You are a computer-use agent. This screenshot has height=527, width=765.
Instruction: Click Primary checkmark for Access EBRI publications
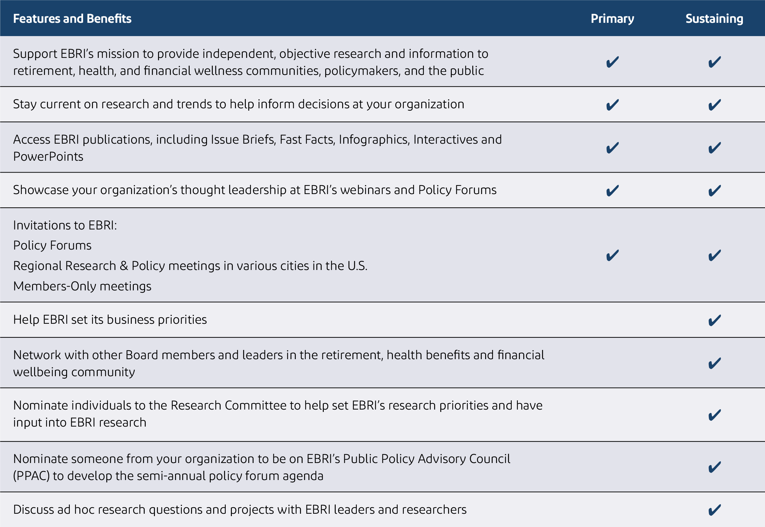pyautogui.click(x=612, y=148)
